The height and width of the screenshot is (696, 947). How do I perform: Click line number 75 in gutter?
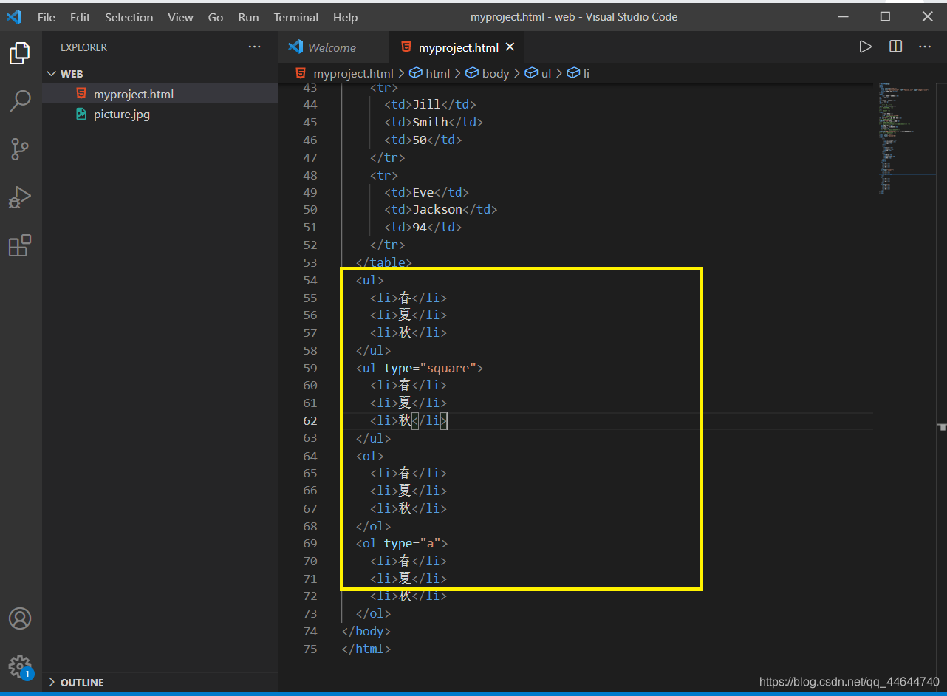pyautogui.click(x=310, y=649)
